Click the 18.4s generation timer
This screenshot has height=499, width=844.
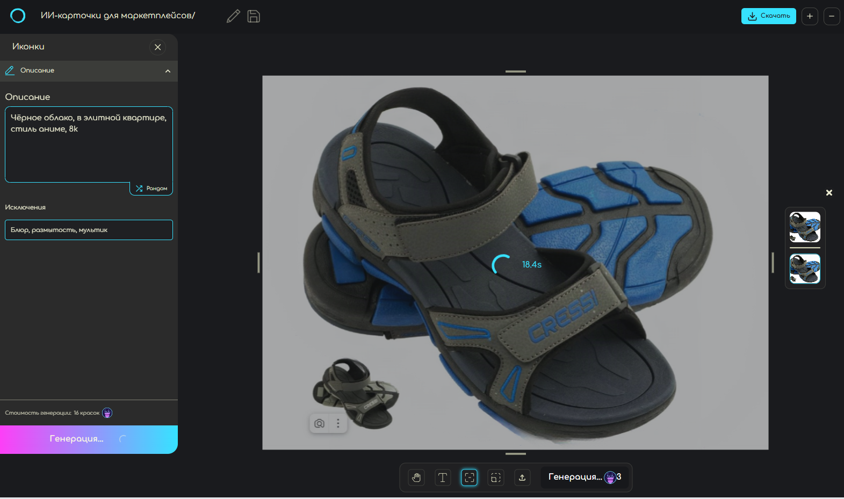tap(532, 264)
